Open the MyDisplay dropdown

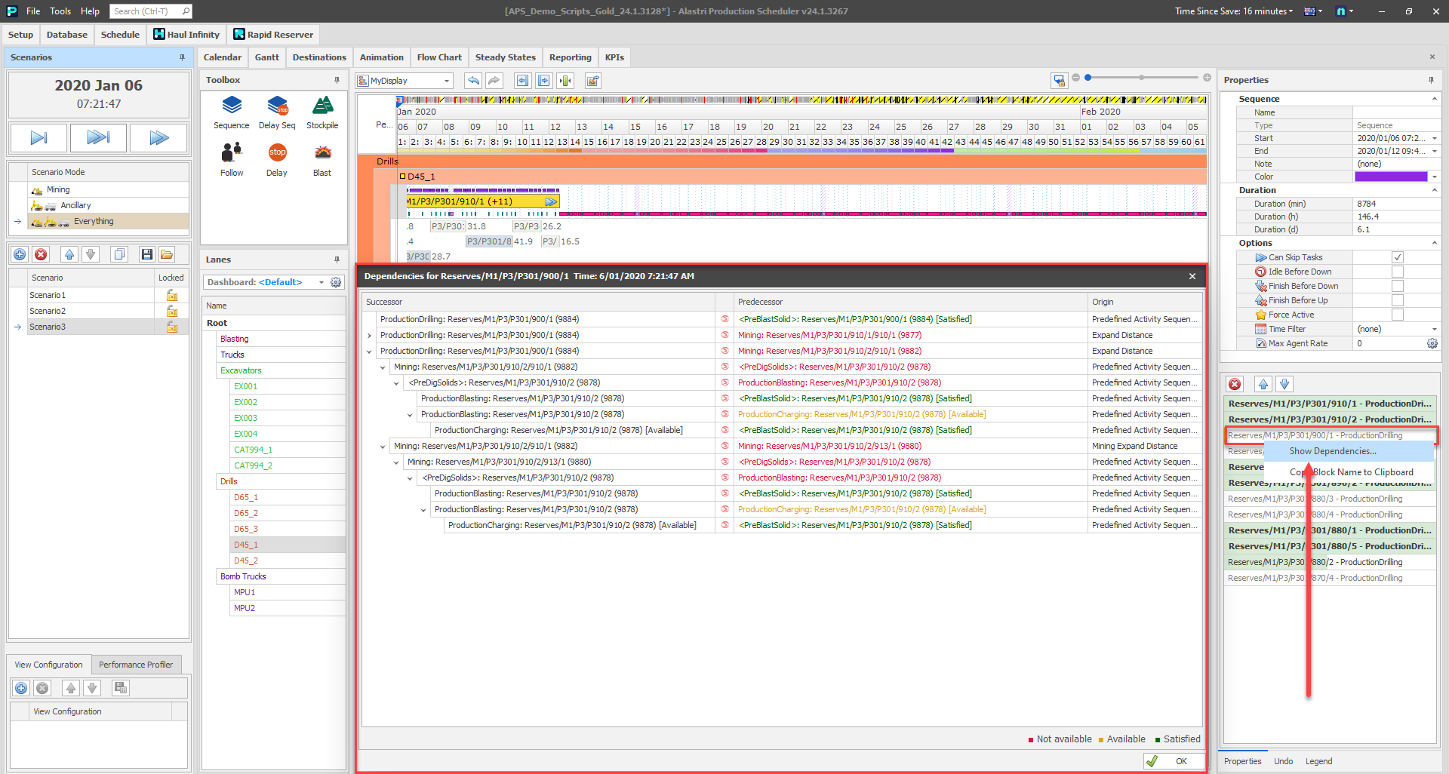446,81
